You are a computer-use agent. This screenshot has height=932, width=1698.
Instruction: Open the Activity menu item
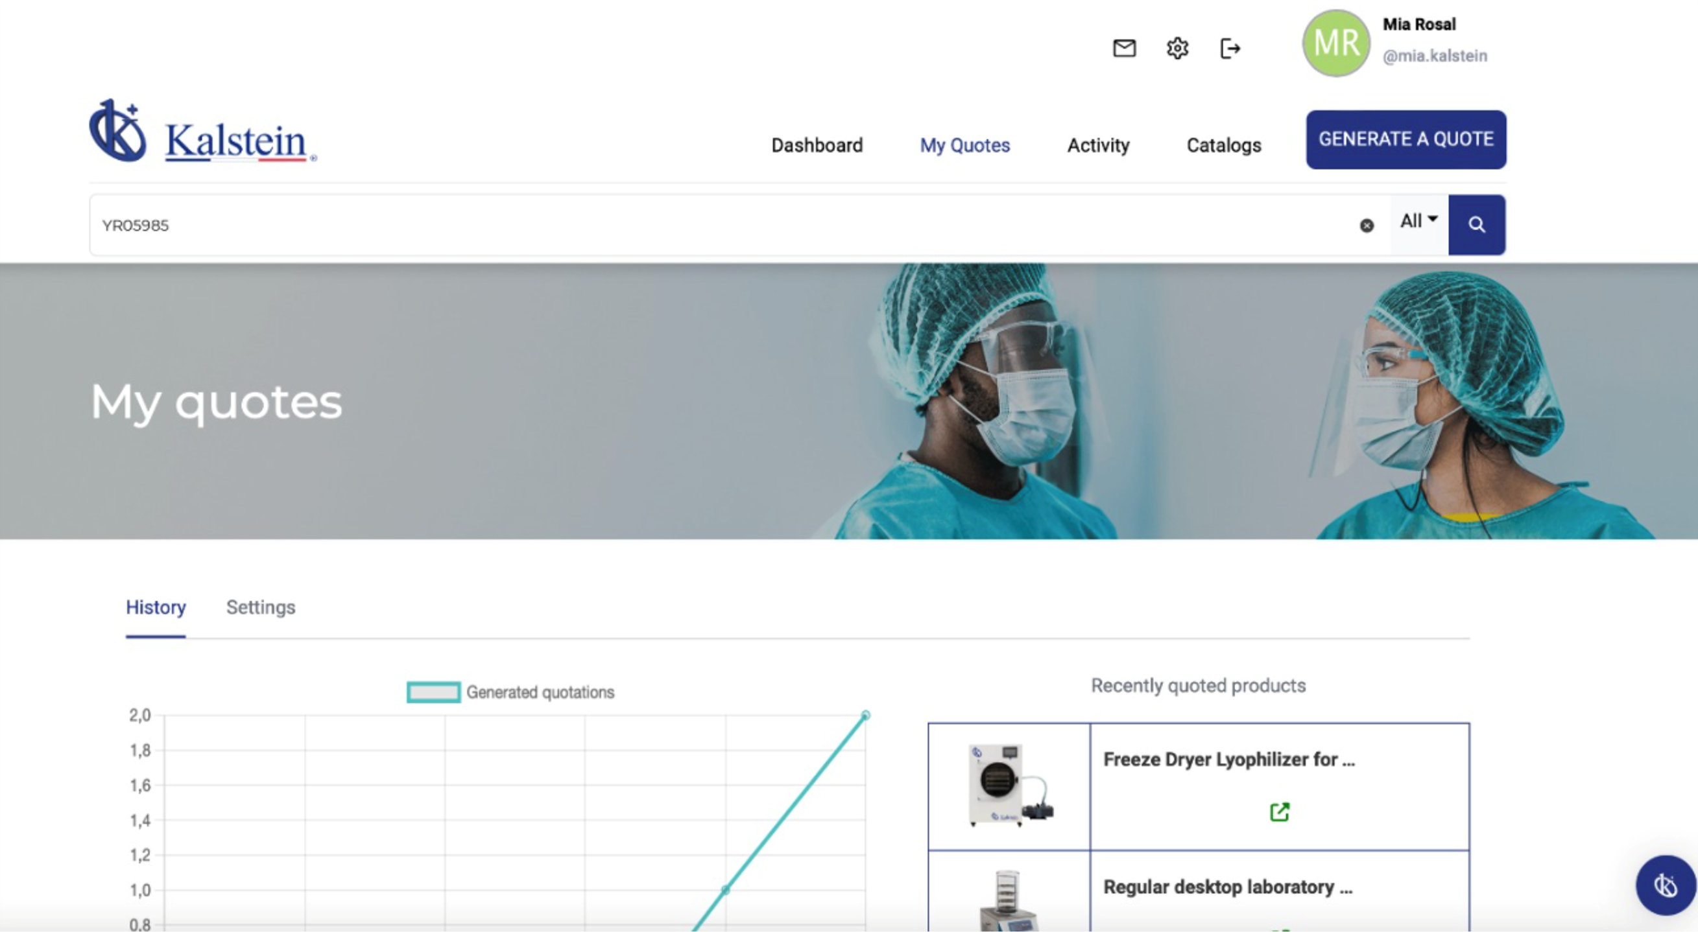click(1098, 145)
